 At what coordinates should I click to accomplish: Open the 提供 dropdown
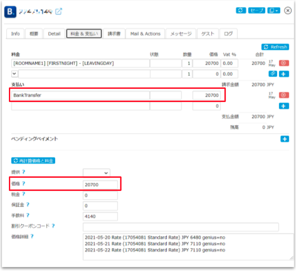pyautogui.click(x=96, y=172)
